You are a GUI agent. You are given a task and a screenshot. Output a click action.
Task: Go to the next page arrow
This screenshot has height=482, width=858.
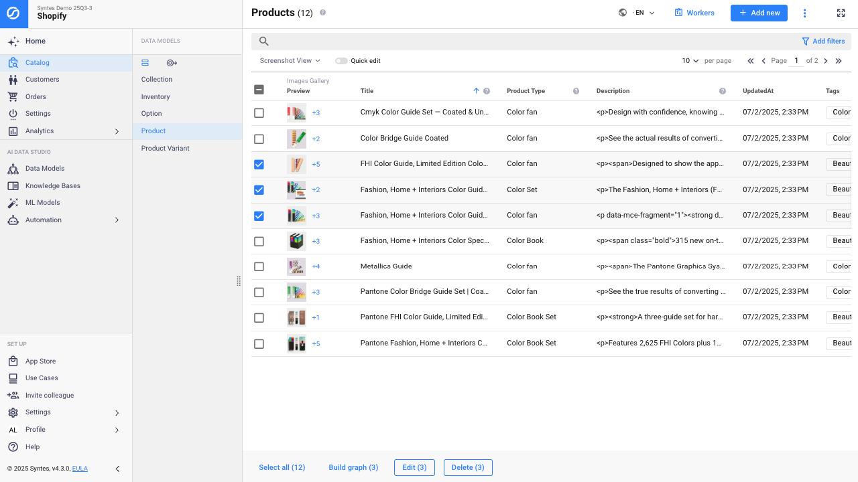tap(826, 61)
